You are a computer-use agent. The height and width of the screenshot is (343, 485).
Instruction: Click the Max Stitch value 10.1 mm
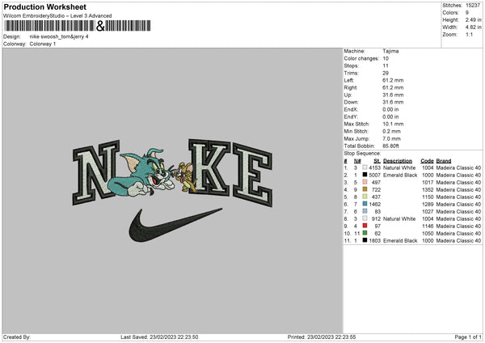pyautogui.click(x=393, y=124)
